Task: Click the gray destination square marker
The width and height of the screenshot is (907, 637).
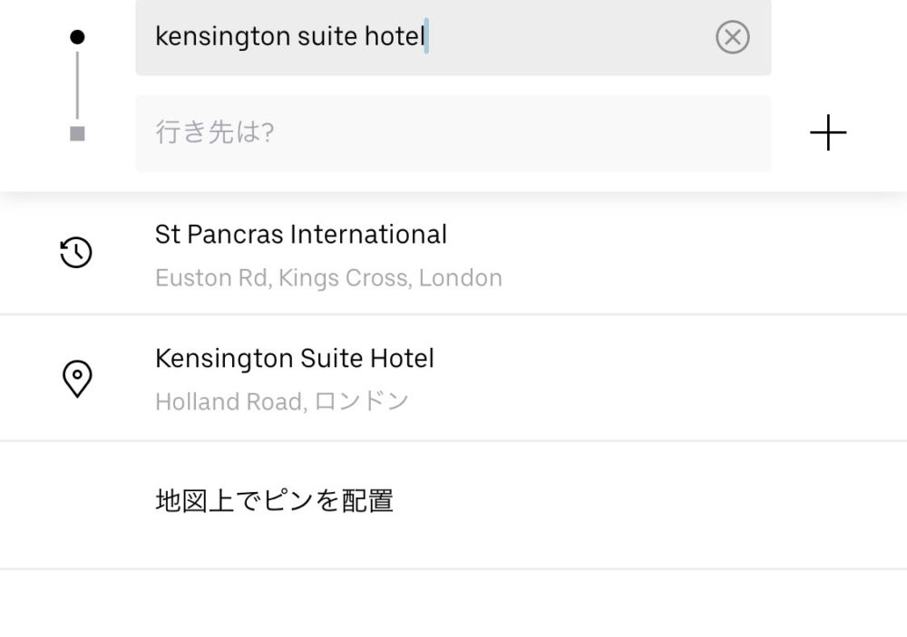Action: point(77,134)
